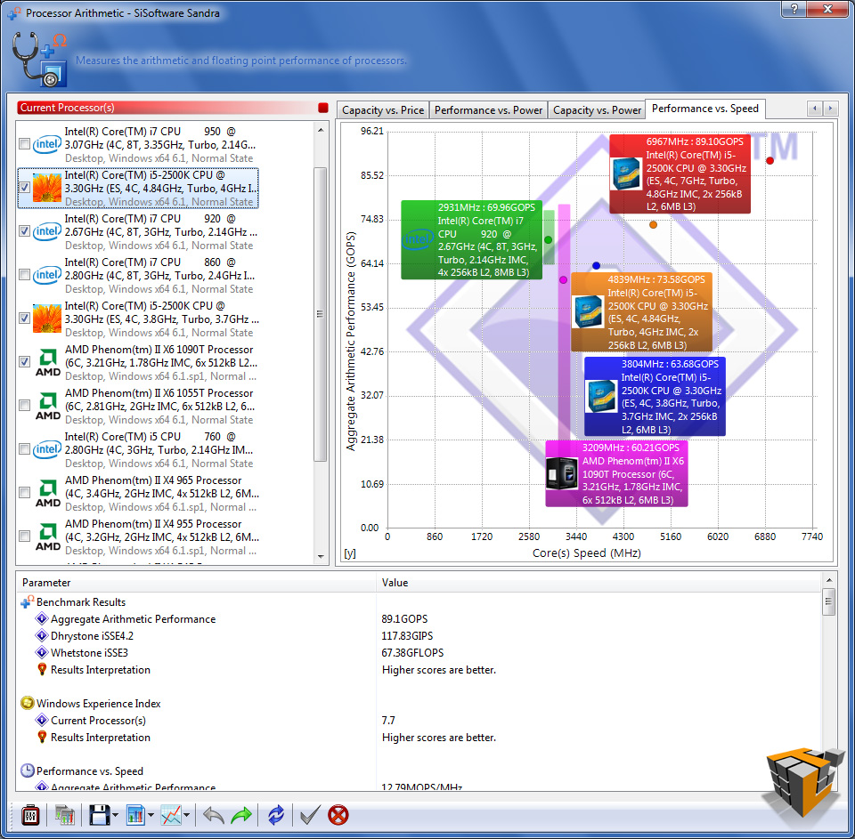The image size is (855, 839).
Task: Click the processor list scrollbar up arrow
Action: [x=321, y=130]
